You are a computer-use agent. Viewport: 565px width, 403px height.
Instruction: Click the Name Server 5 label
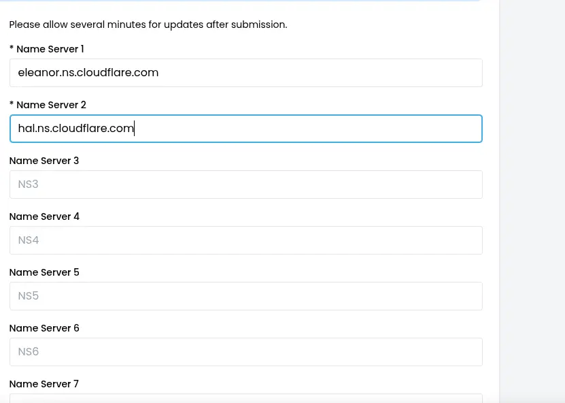[44, 272]
